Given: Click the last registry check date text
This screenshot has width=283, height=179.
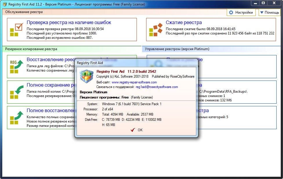Looking at the screenshot, I should (x=65, y=29).
